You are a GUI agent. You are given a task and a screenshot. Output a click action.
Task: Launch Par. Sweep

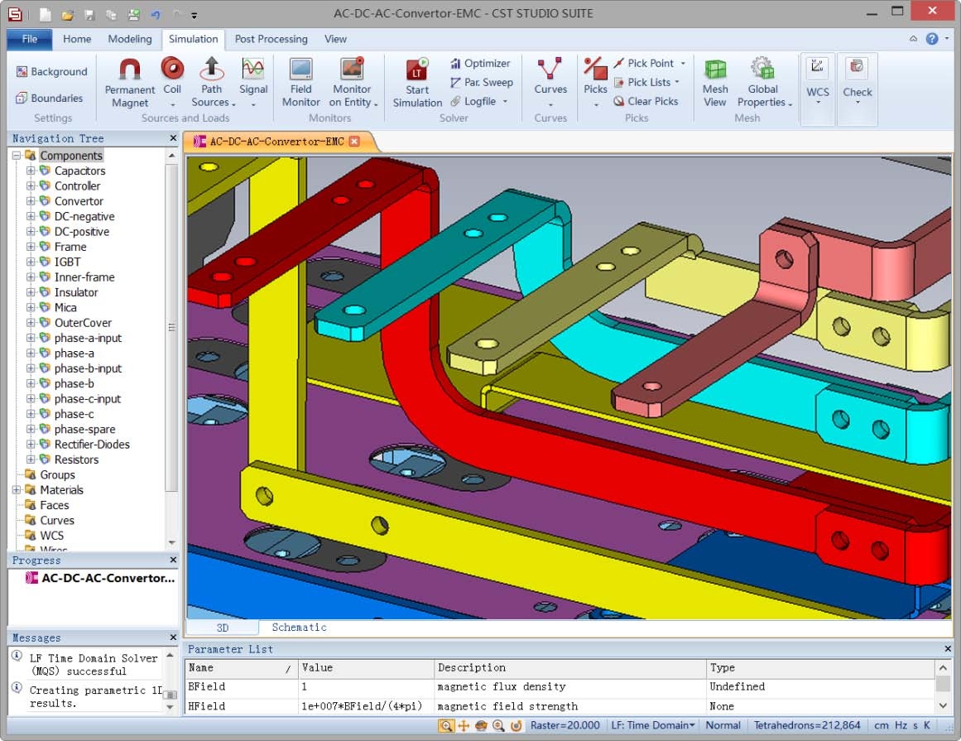(x=481, y=82)
